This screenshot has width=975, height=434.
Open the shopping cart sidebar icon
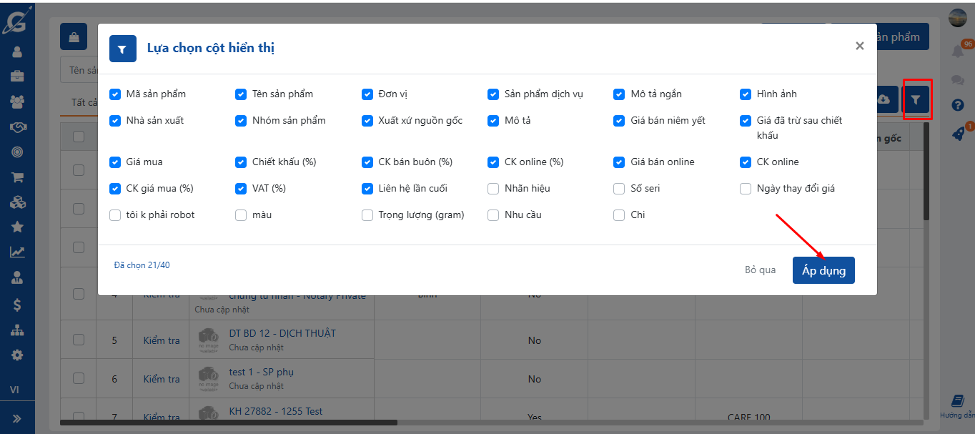click(17, 177)
